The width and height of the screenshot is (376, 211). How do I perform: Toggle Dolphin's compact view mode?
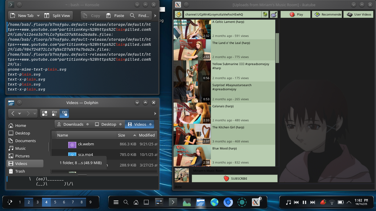[54, 113]
